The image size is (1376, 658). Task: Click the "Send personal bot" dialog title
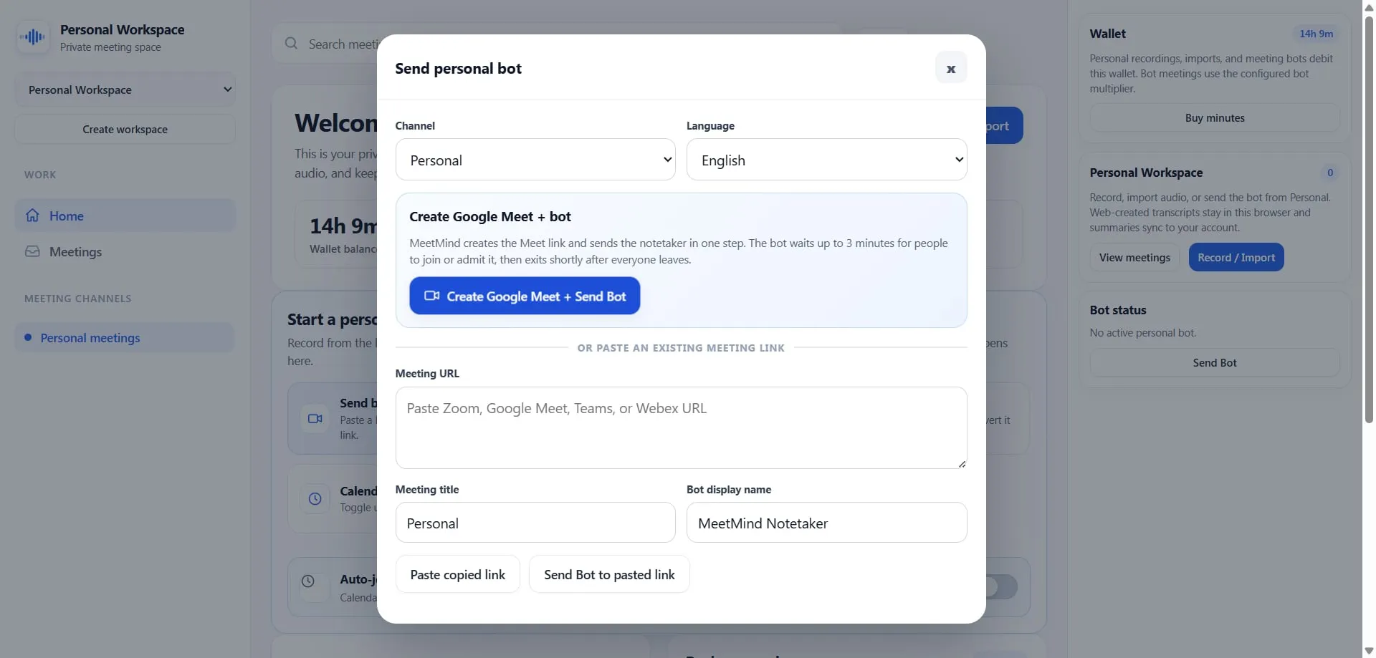point(458,68)
